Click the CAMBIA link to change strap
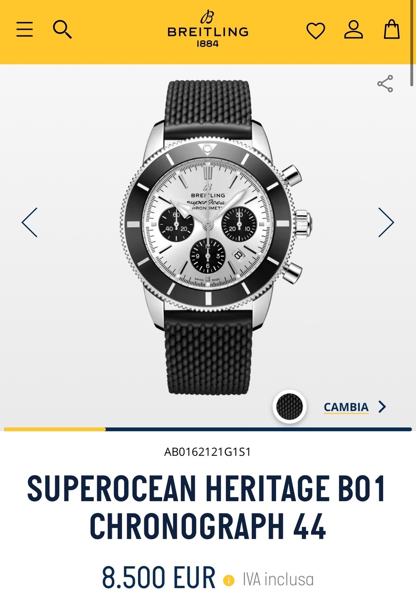Viewport: 416px width, 607px height. click(x=346, y=407)
